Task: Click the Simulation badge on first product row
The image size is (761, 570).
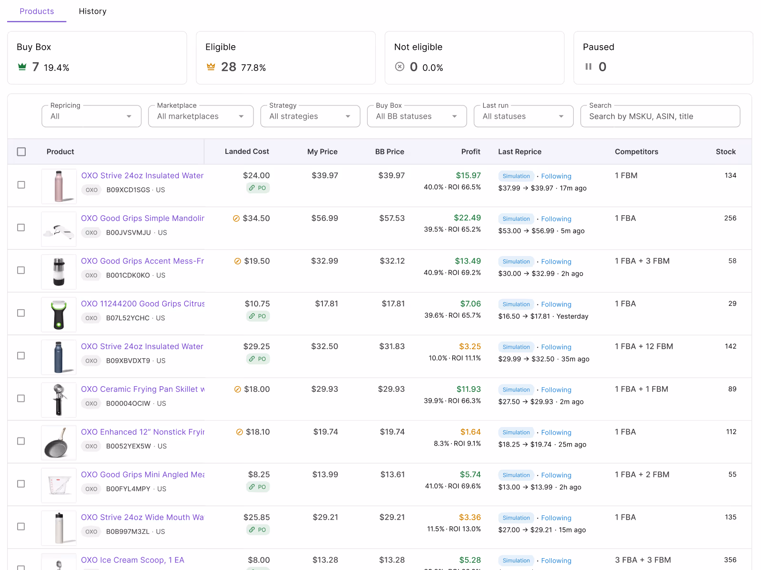Action: 516,176
